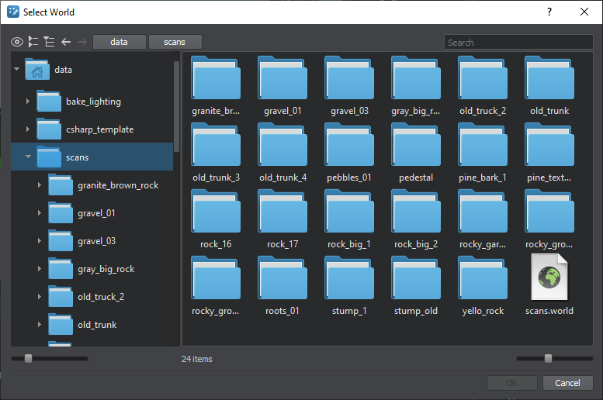The image size is (603, 400).
Task: Click into the Search field
Action: pyautogui.click(x=518, y=43)
